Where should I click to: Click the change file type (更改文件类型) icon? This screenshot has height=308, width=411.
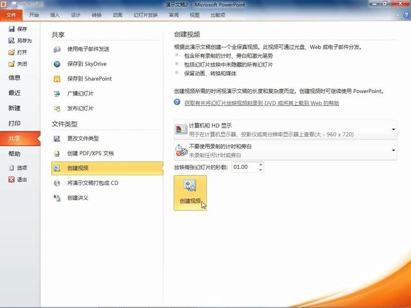[x=57, y=139]
